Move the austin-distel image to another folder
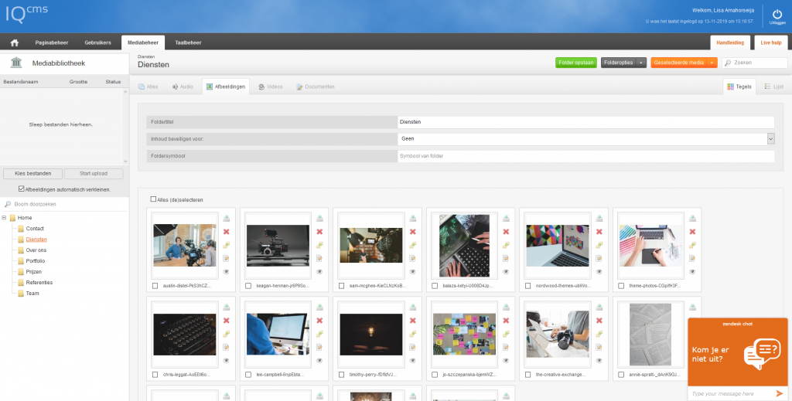Image resolution: width=792 pixels, height=401 pixels. tap(227, 245)
